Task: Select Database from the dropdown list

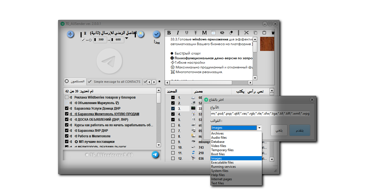Action: 236,142
